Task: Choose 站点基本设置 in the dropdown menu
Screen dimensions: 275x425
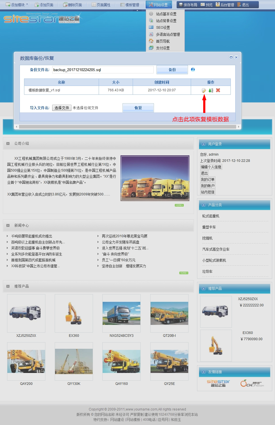Action: 166,14
